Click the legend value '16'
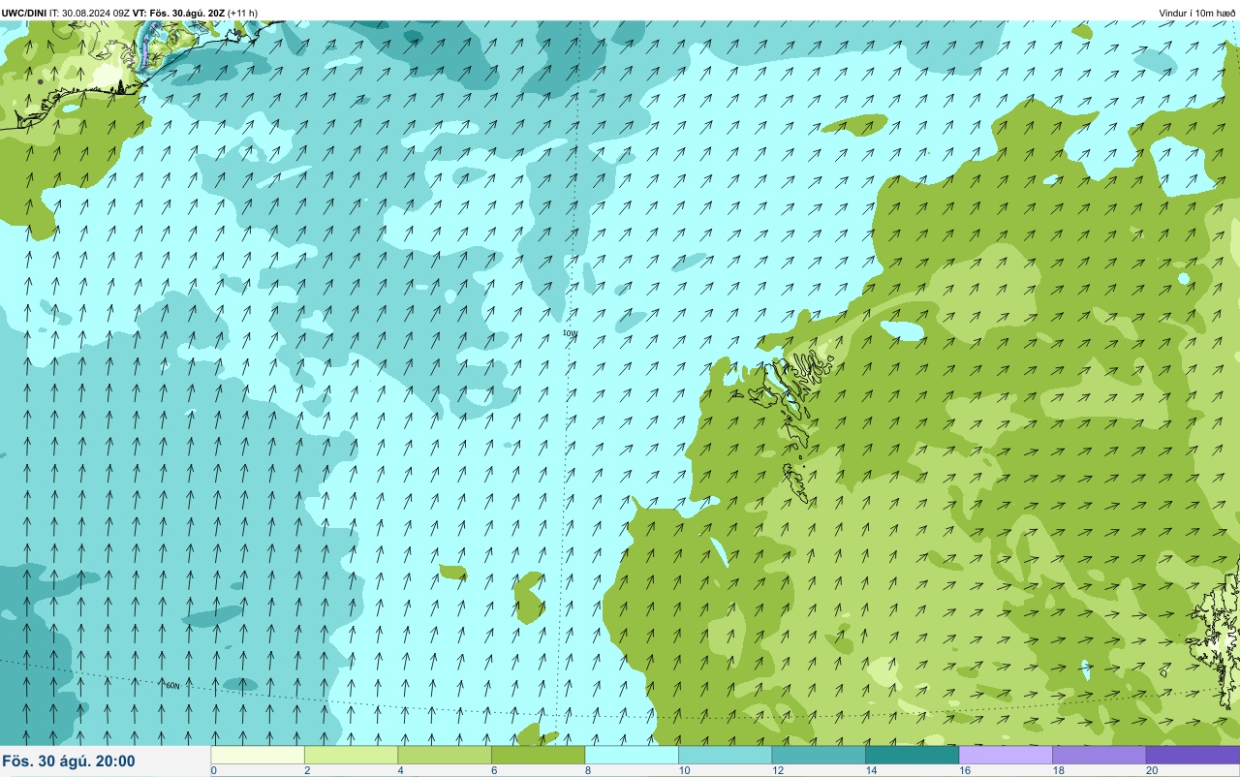 pos(964,770)
